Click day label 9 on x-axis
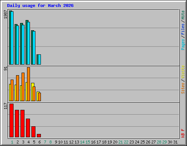Image resolution: width=187 pixels, height=146 pixels. (56, 142)
